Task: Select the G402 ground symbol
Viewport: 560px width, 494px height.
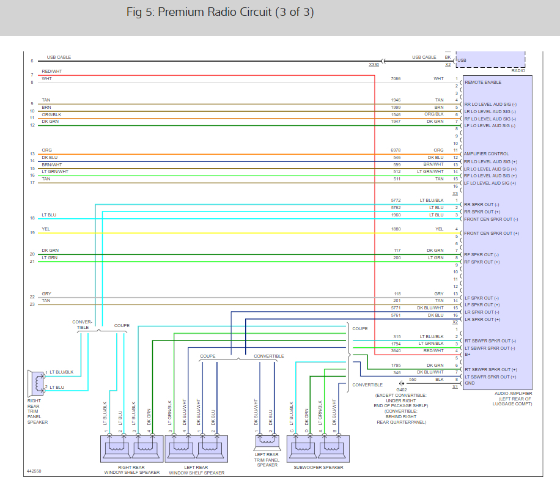Action: [402, 384]
